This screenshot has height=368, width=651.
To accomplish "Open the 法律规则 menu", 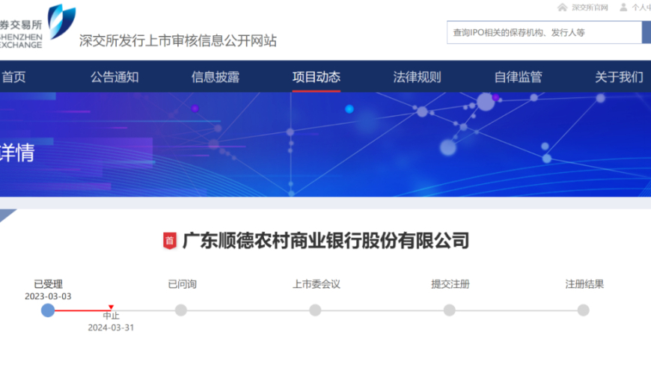I will [x=418, y=77].
